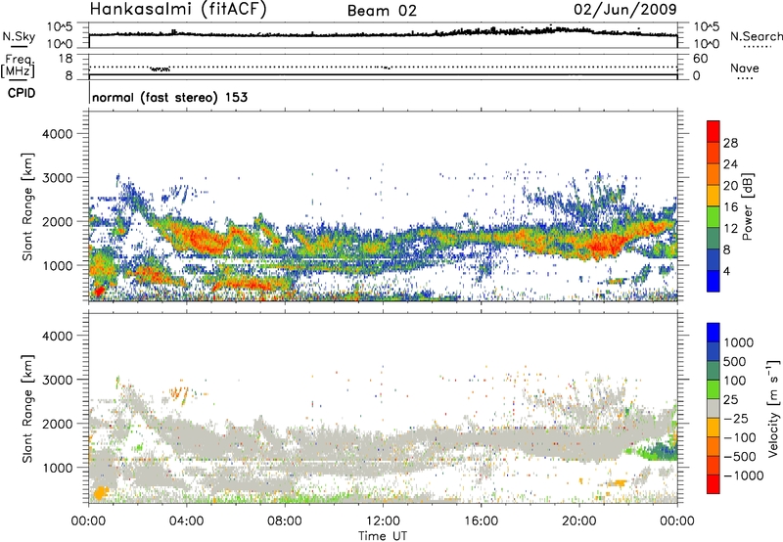The height and width of the screenshot is (542, 783).
Task: Click the green-blue patch in the velocity panel
Action: point(659,450)
